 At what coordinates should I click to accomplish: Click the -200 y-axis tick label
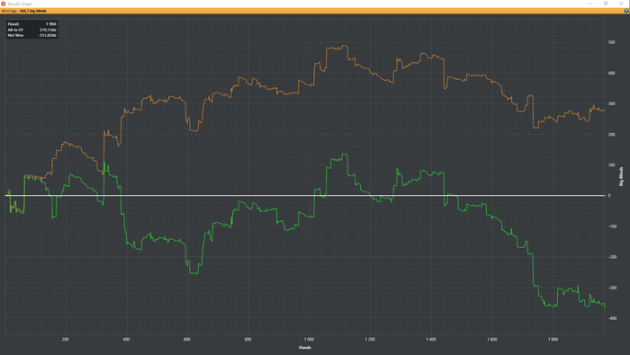click(x=612, y=257)
